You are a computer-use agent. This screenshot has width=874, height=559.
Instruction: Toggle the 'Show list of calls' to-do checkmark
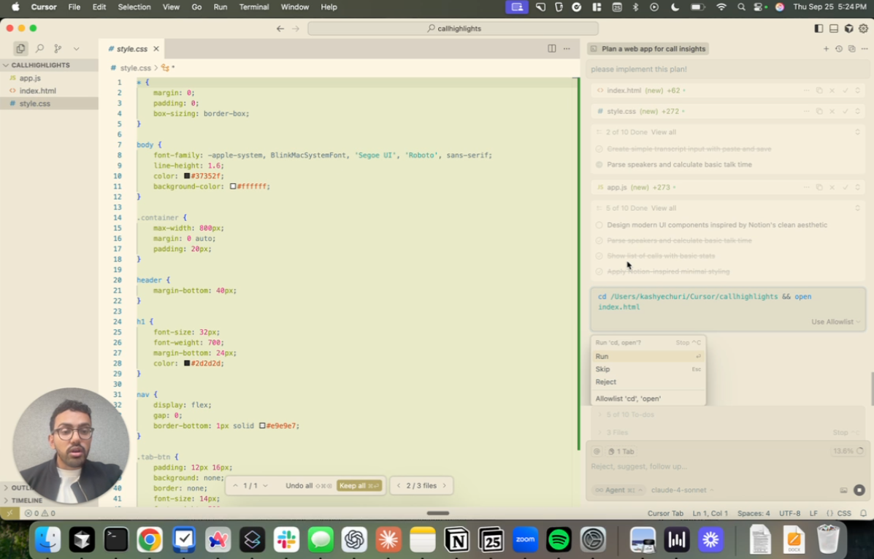pyautogui.click(x=599, y=256)
